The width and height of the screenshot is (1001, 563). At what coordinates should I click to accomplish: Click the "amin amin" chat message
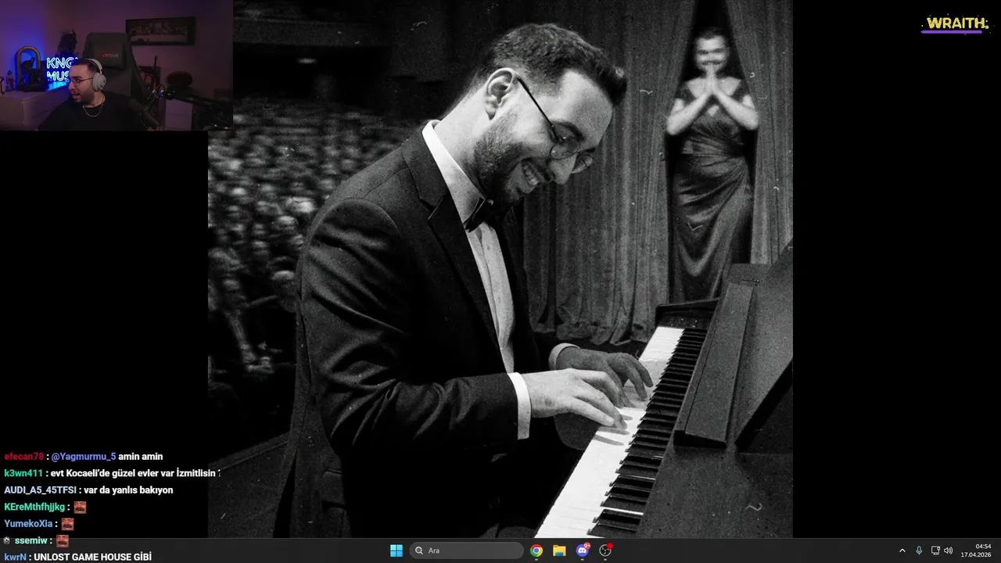click(141, 457)
